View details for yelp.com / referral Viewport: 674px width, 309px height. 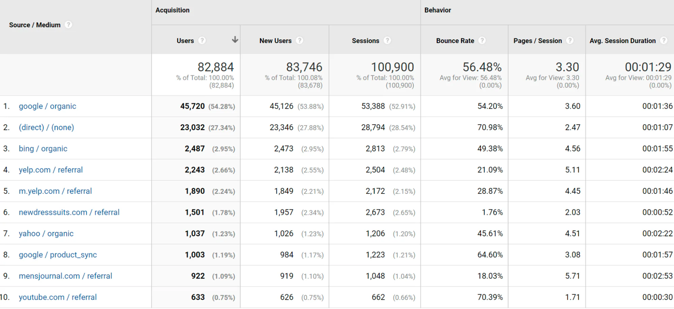point(51,170)
